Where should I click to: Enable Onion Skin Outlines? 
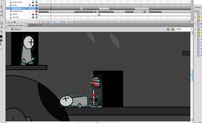pyautogui.click(x=45, y=22)
